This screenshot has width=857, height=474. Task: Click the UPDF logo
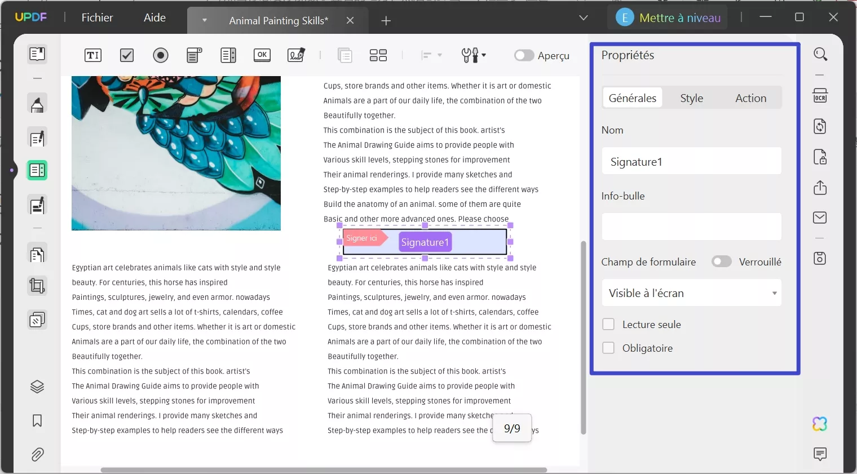(x=31, y=17)
